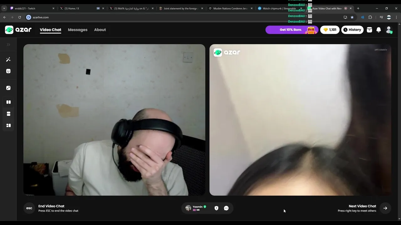Click the Next Video Chat arrow button
The height and width of the screenshot is (225, 401).
(385, 208)
